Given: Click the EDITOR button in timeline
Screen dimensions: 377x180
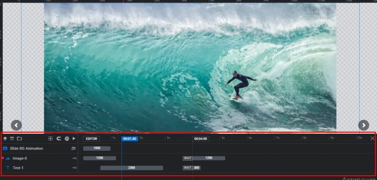Looking at the screenshot, I should [91, 138].
